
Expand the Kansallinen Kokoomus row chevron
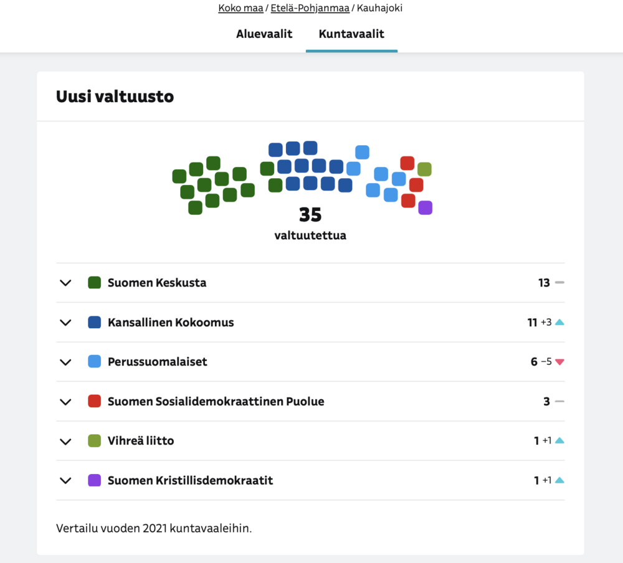click(65, 323)
